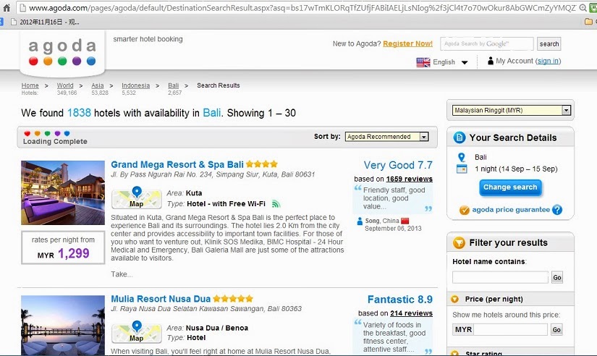Click the browser address bar URL
The height and width of the screenshot is (356, 597).
pos(302,8)
